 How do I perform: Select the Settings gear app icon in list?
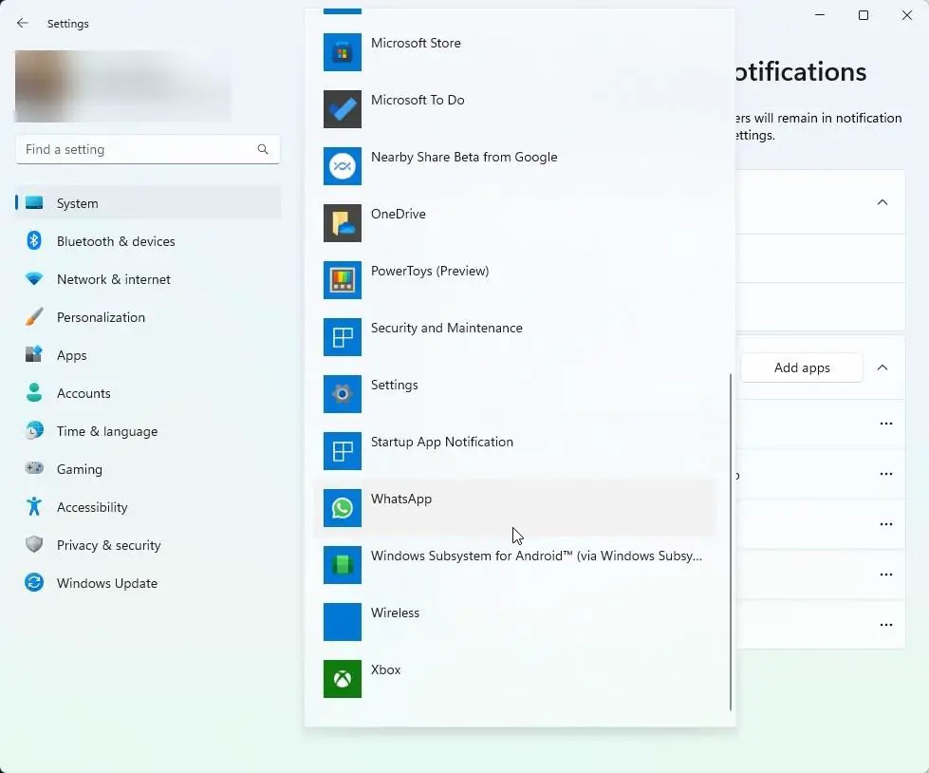pos(343,393)
